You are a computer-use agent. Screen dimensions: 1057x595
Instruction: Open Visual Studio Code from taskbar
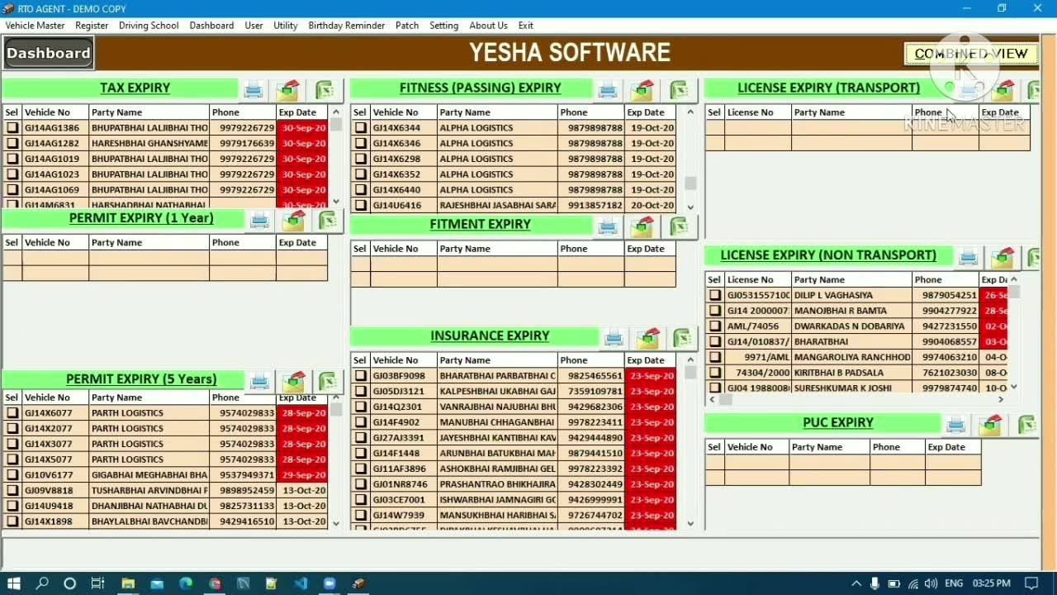[301, 583]
